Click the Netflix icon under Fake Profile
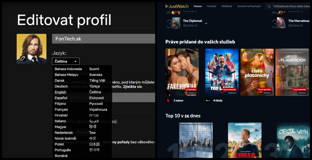312x160 pixels. (x=168, y=100)
